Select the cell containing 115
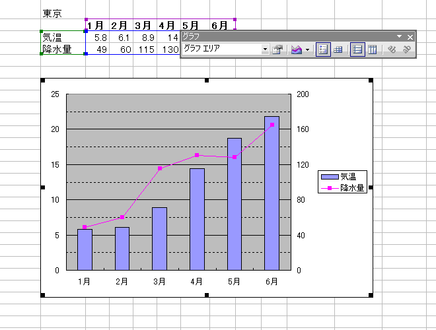 pos(145,49)
